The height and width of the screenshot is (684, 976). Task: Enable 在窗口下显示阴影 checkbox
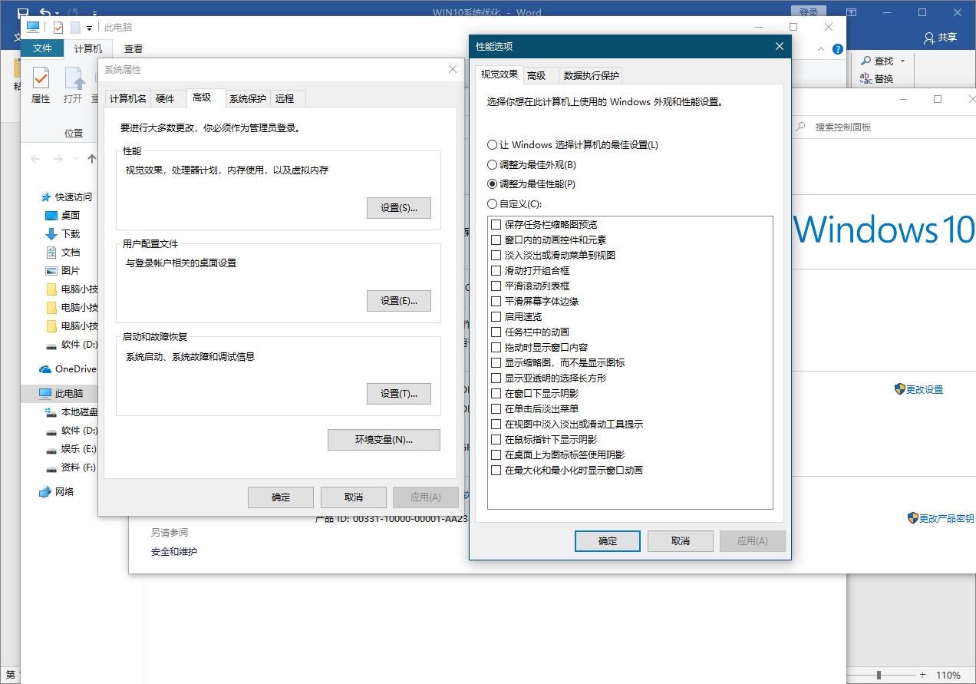pos(496,394)
